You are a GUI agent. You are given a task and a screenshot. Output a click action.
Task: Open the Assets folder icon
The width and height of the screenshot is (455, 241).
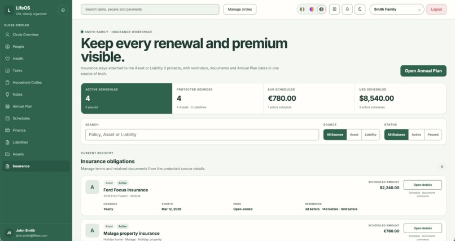7,154
